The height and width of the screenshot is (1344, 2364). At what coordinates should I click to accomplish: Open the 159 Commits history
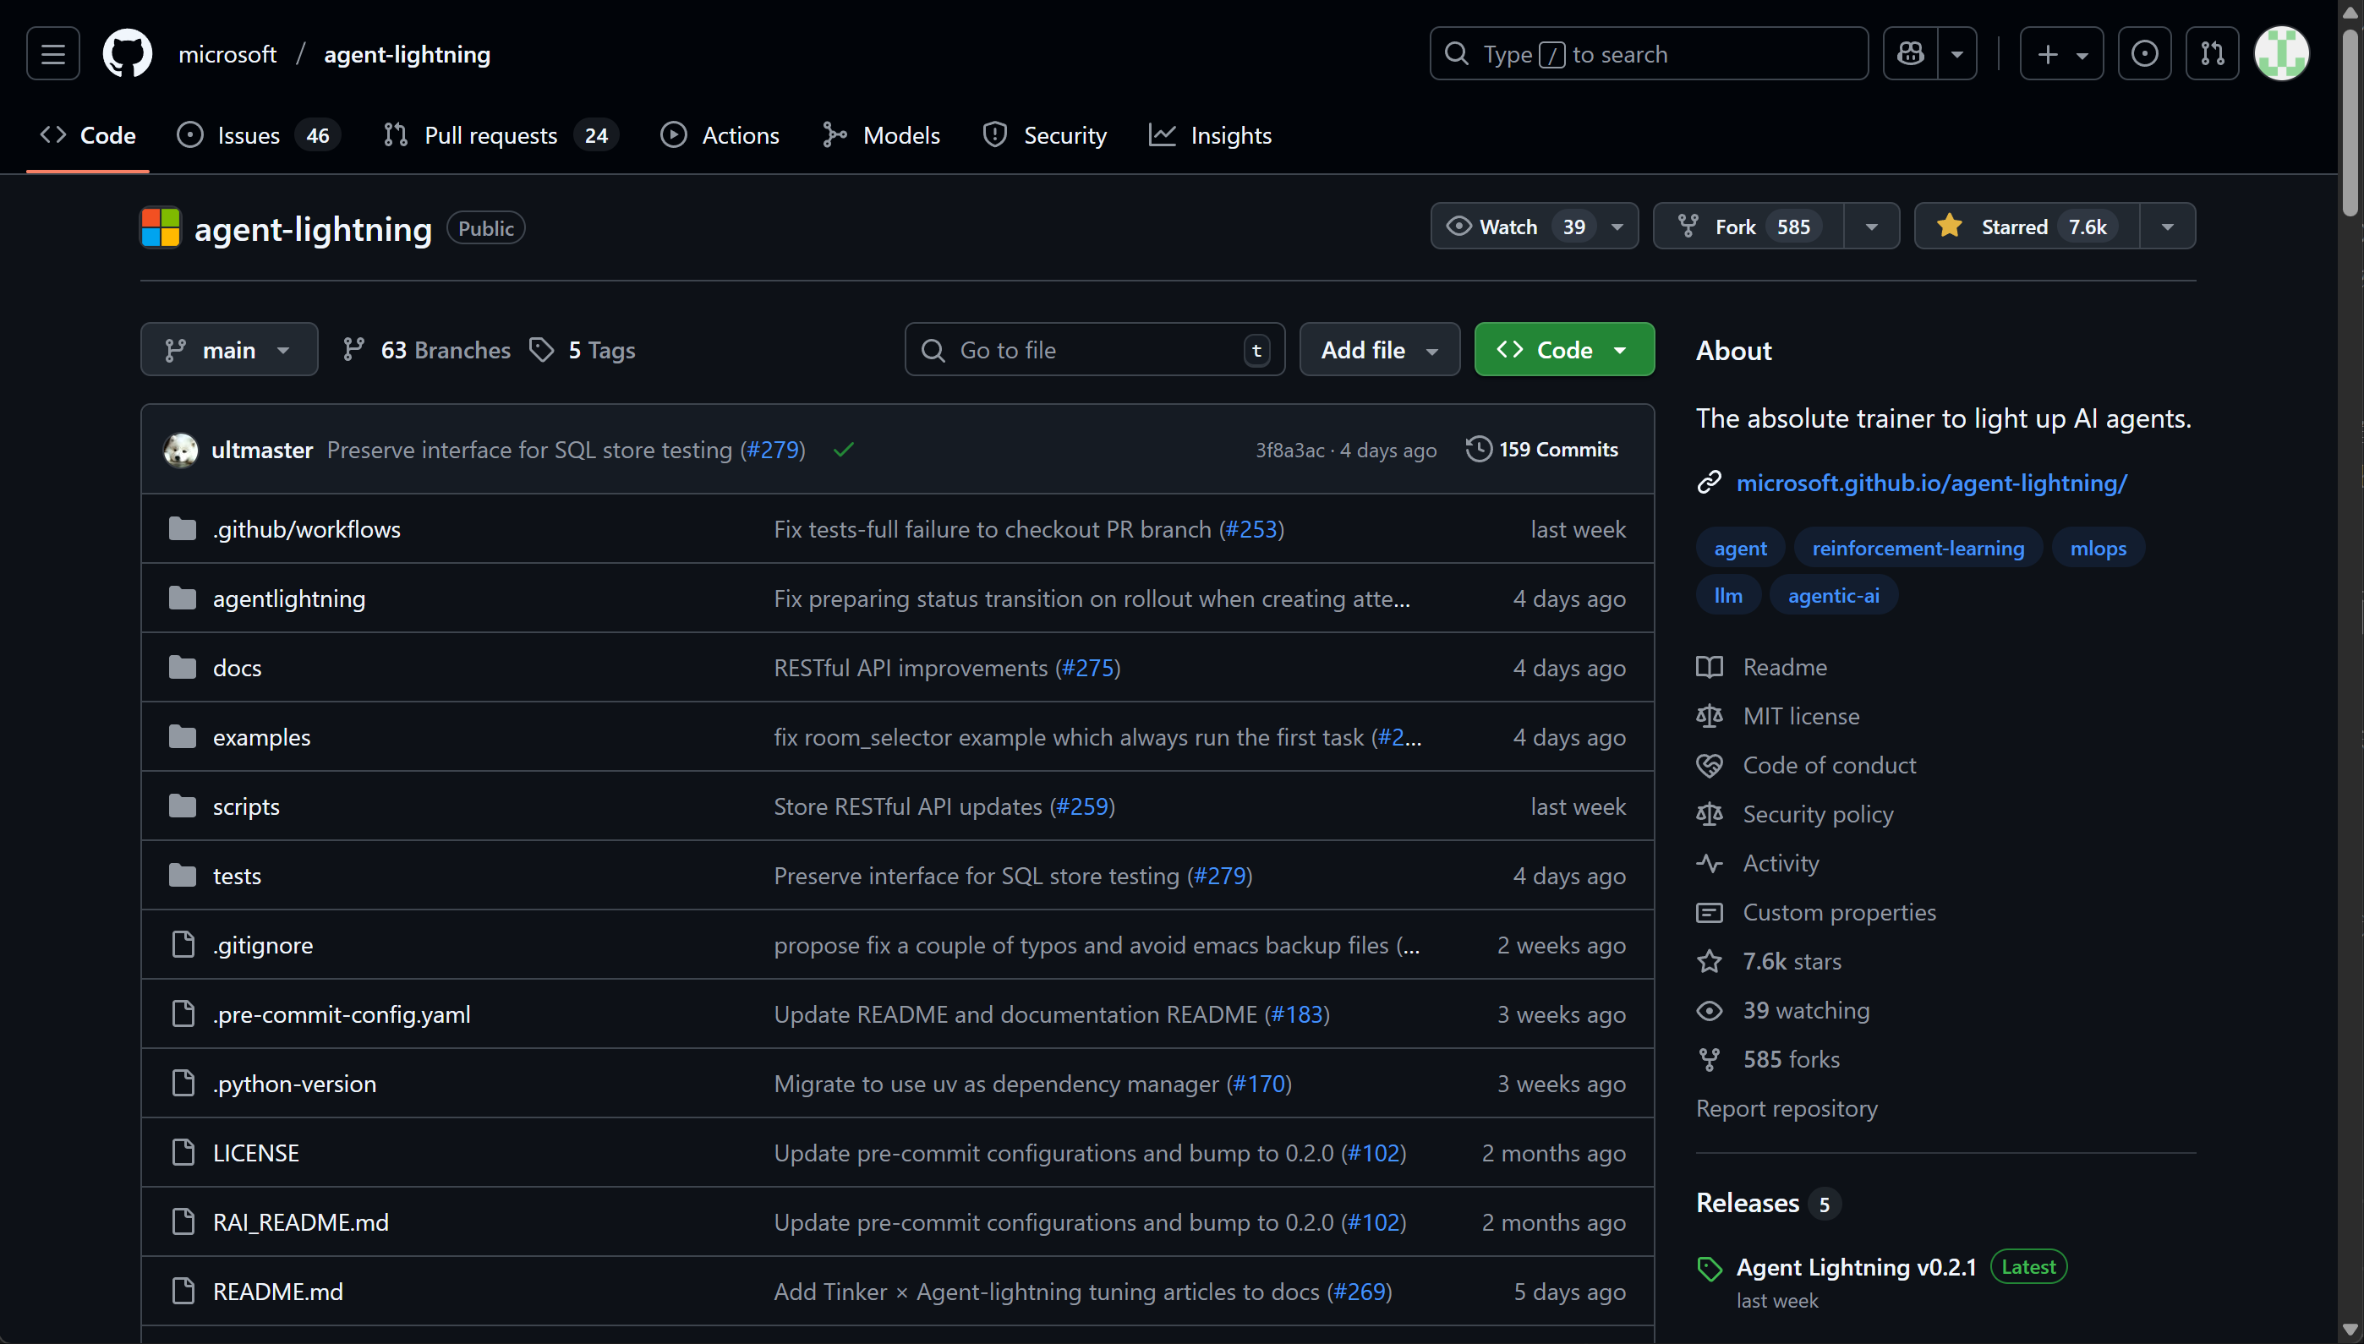point(1542,450)
